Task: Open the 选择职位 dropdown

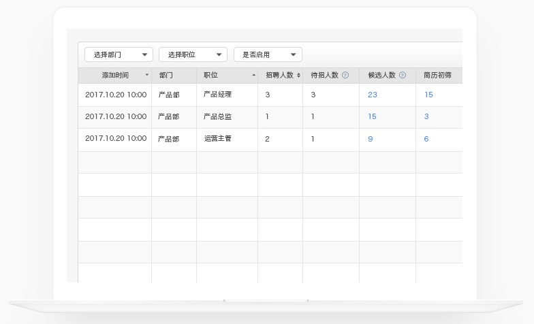Action: 193,54
